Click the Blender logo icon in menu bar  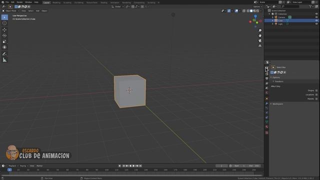[x=2, y=2]
